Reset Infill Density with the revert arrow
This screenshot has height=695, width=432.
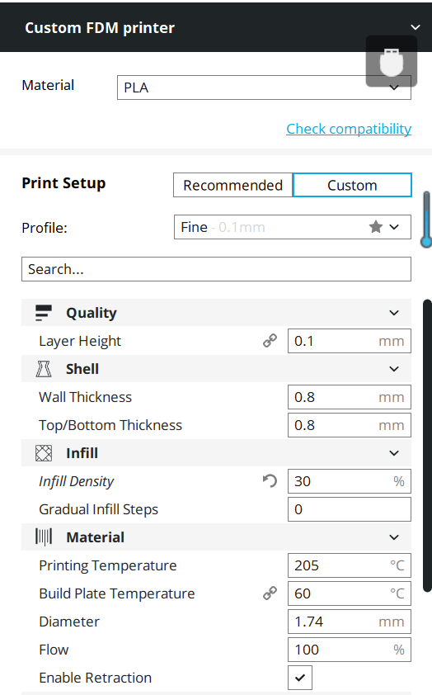270,481
